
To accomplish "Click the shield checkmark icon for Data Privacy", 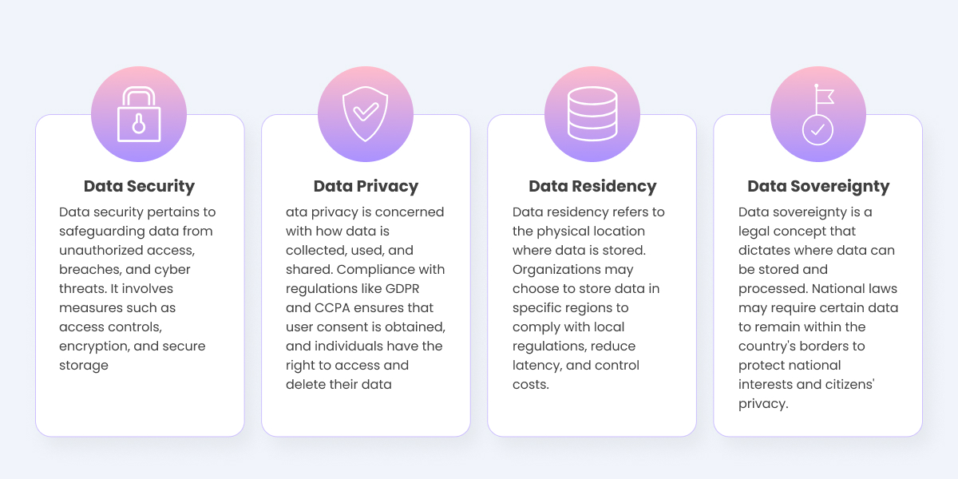I will 366,114.
